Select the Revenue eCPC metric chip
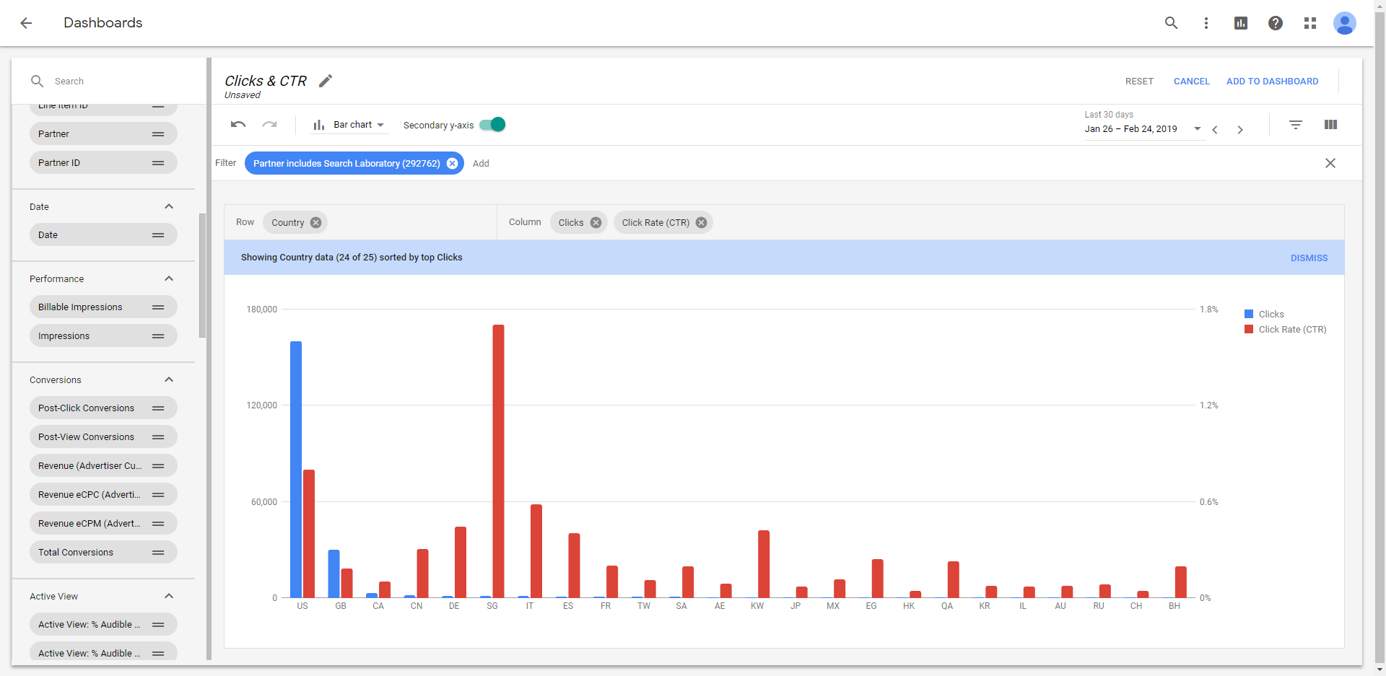Image resolution: width=1386 pixels, height=676 pixels. (103, 495)
